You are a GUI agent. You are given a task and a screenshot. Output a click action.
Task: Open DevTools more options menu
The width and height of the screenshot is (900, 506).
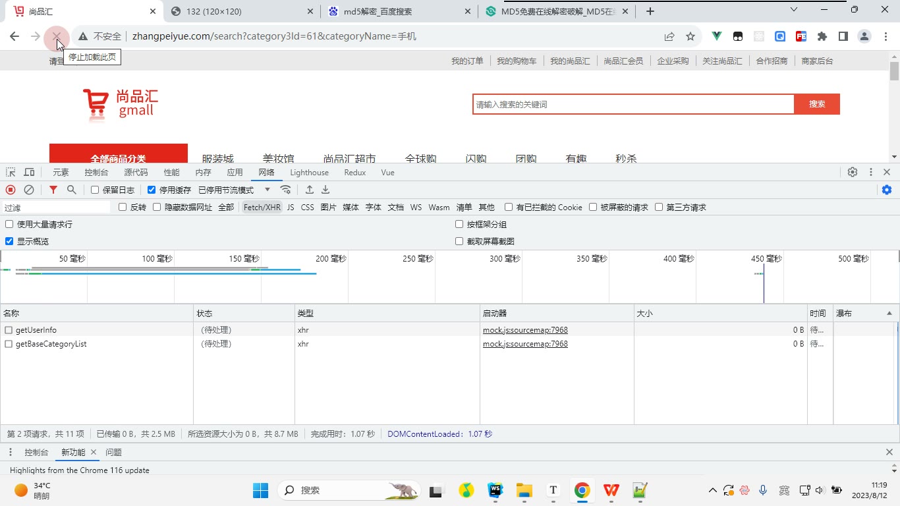pos(871,173)
